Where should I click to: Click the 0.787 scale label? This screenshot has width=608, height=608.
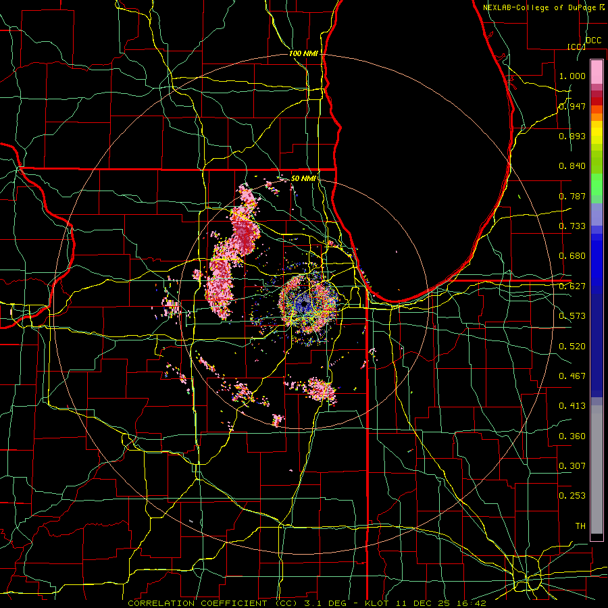[x=572, y=196]
